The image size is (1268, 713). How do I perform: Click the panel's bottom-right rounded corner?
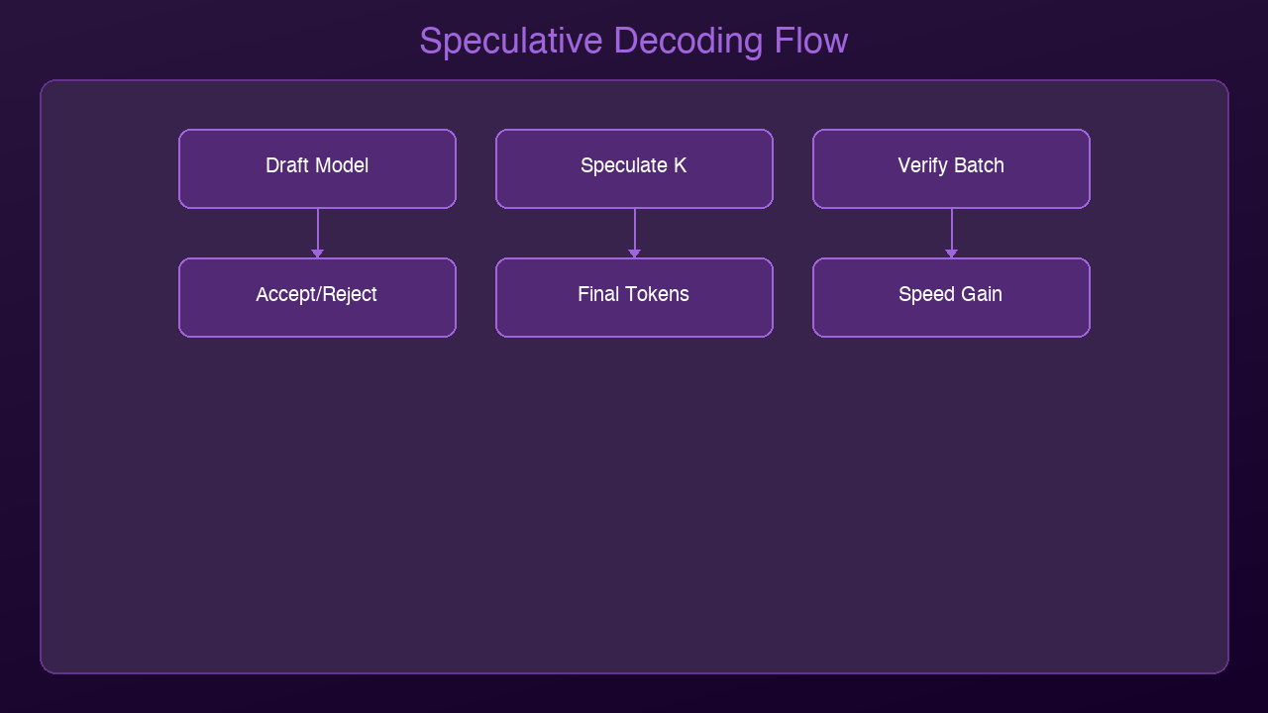pos(1222,667)
